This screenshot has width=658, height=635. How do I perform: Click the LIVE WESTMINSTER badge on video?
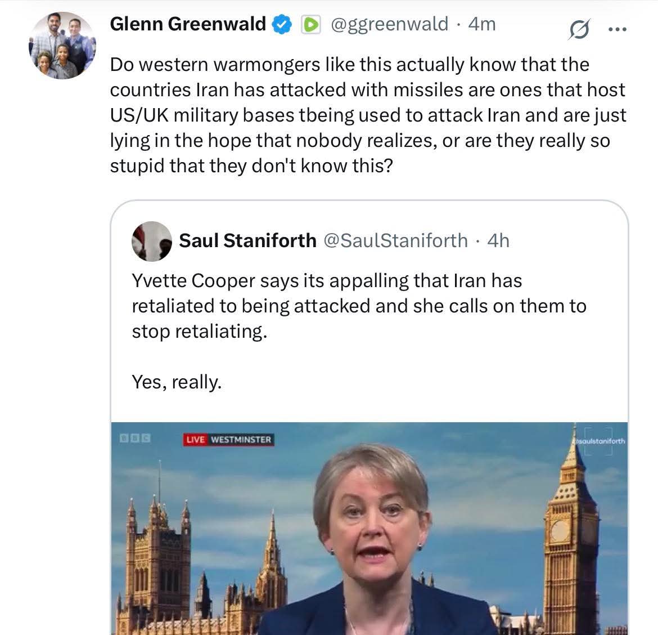click(x=228, y=439)
